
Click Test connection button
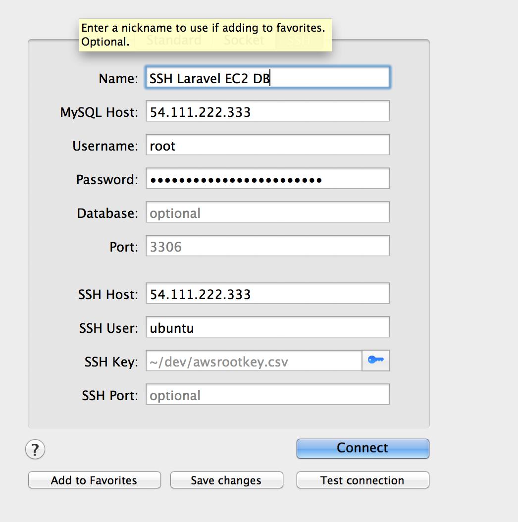point(363,480)
